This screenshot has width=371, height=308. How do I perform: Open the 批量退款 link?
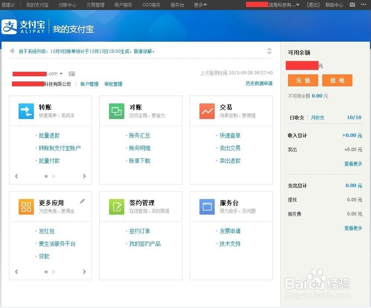[x=49, y=135]
